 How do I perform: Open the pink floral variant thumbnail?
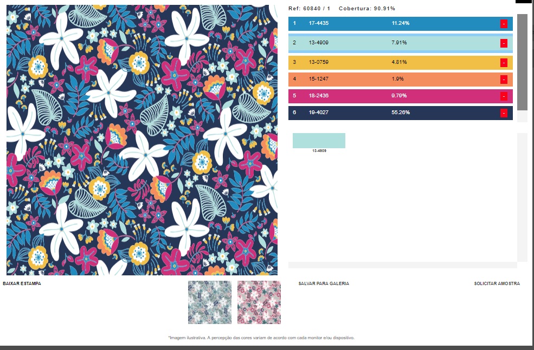tap(259, 302)
